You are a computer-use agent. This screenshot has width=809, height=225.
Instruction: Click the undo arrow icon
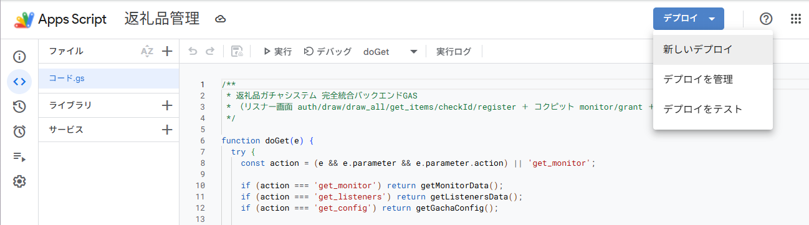(193, 52)
